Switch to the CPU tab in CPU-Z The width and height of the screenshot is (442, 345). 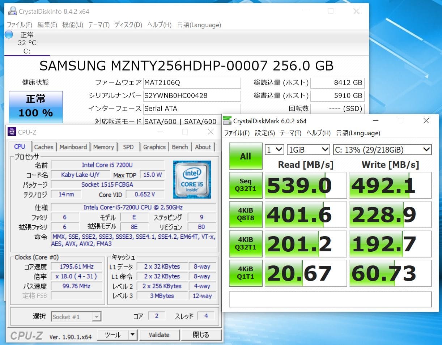point(20,146)
